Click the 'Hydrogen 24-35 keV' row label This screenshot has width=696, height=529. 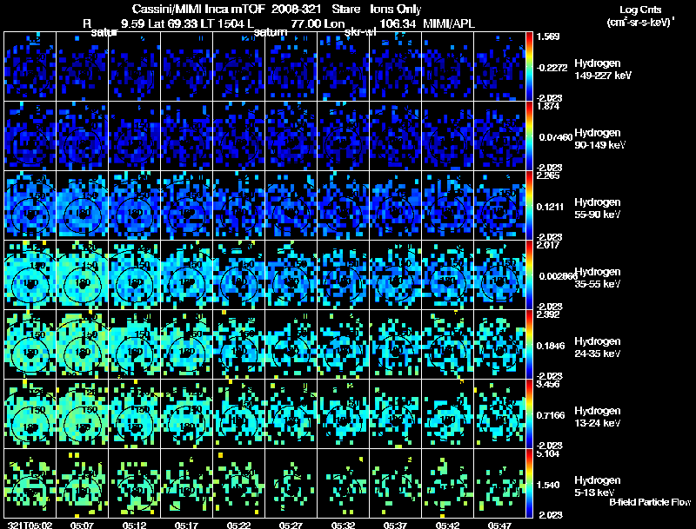point(598,347)
